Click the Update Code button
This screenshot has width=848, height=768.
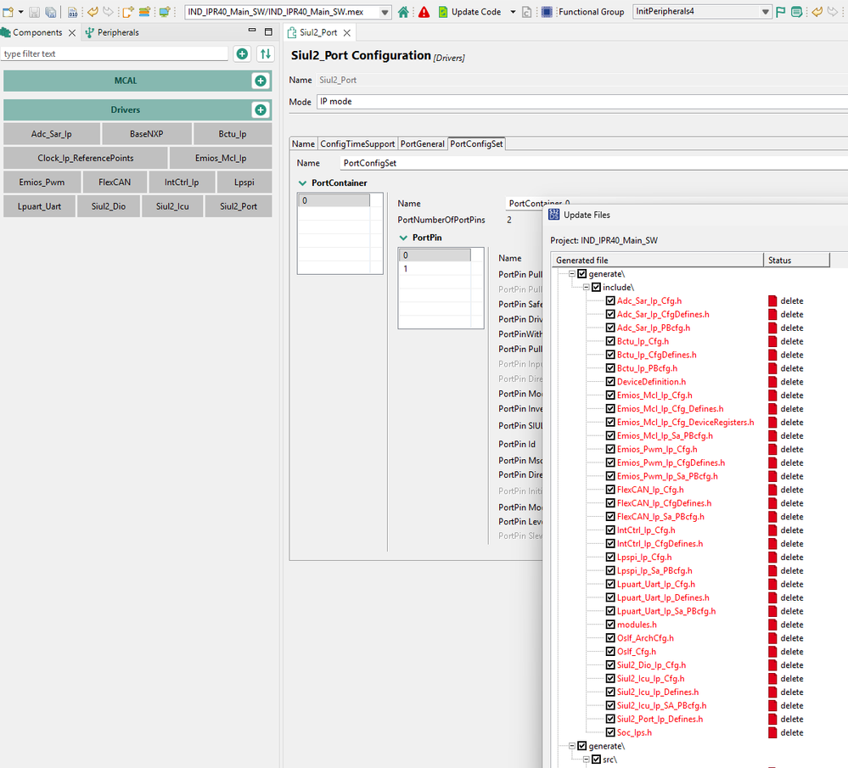[x=470, y=11]
